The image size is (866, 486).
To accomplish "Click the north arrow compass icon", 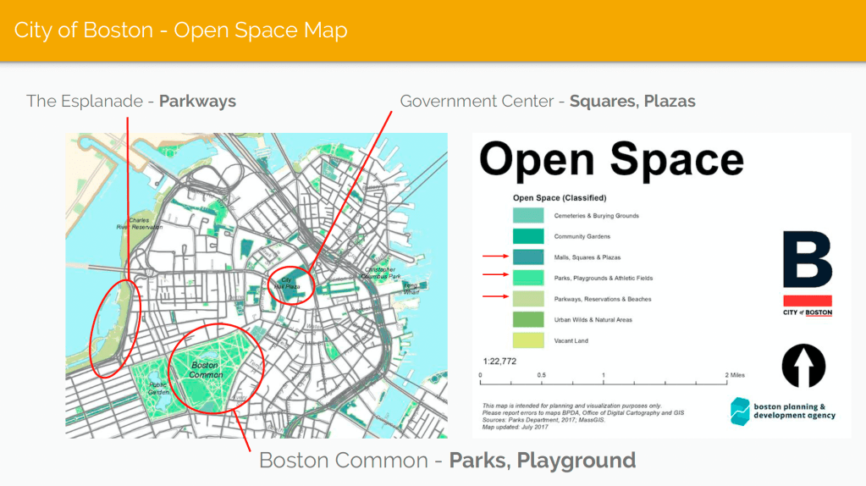I will click(803, 366).
